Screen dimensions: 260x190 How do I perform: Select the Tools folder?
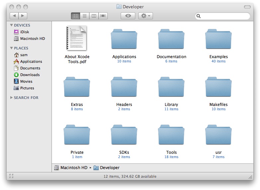[x=171, y=135]
